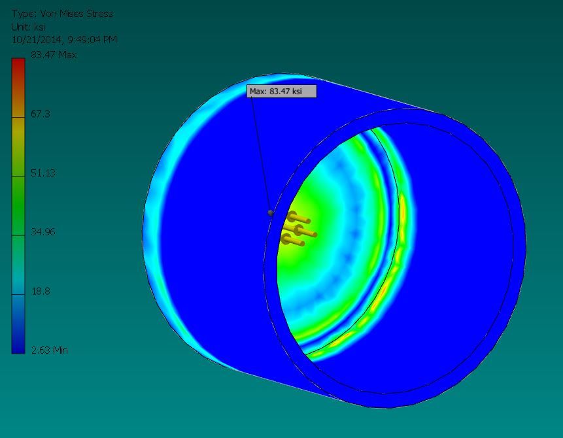563x438 pixels.
Task: Select the max stress probe point marker
Action: [x=270, y=213]
